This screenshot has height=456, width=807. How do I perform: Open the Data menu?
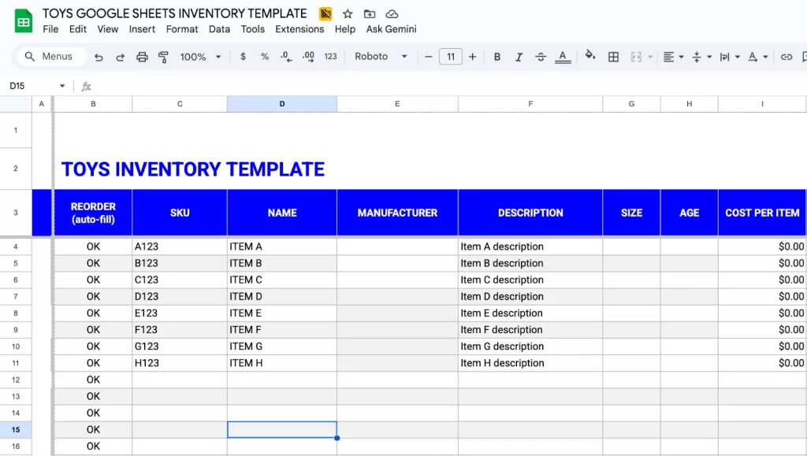pyautogui.click(x=219, y=29)
